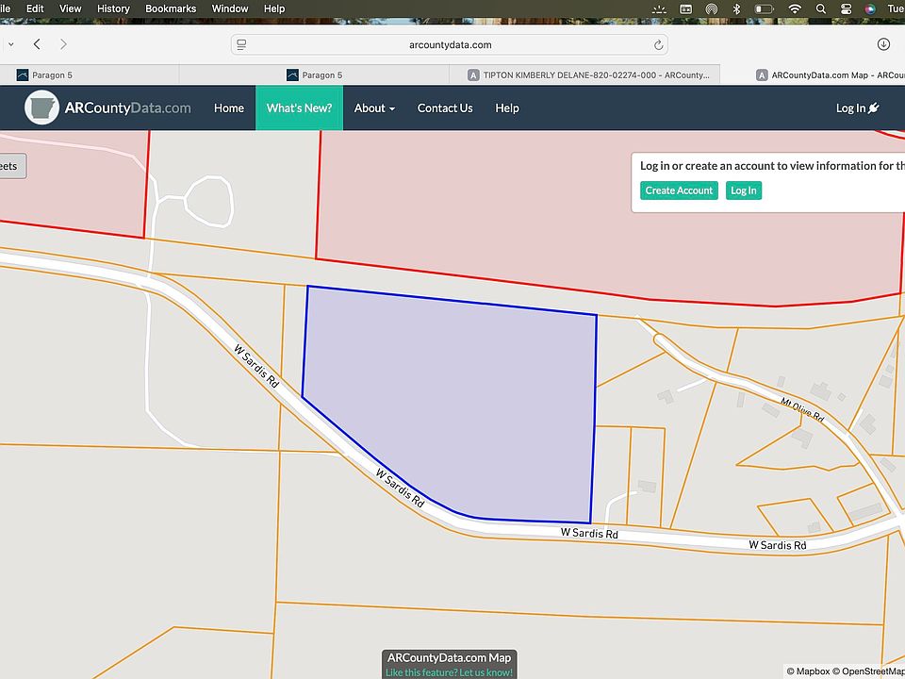Viewport: 905px width, 679px height.
Task: Expand the About dropdown menu
Action: click(x=374, y=108)
